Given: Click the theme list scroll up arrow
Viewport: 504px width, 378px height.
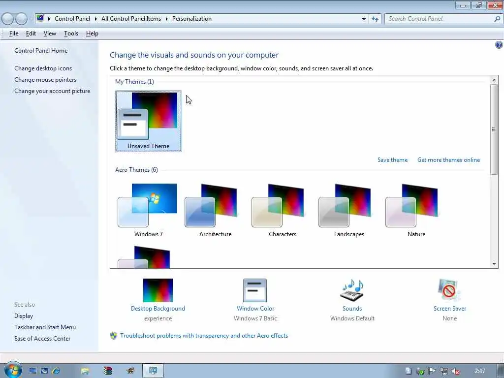Looking at the screenshot, I should click(x=494, y=80).
